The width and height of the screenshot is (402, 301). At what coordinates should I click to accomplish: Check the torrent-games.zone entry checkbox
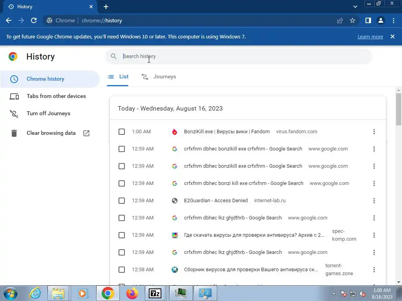point(122,270)
